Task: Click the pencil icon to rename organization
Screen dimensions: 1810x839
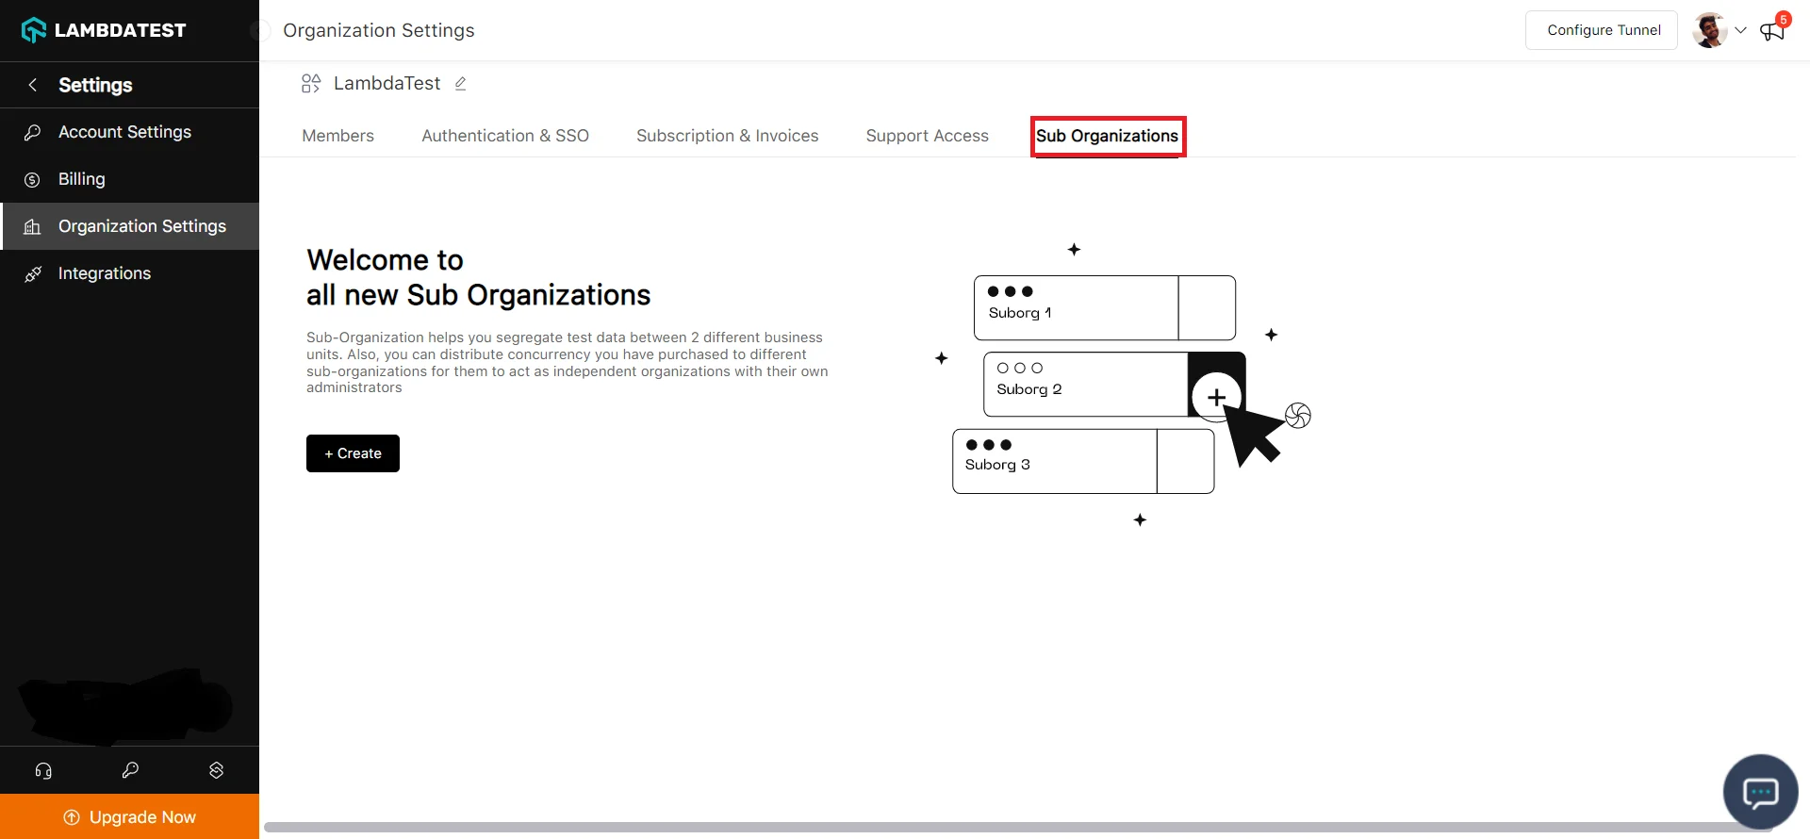Action: coord(461,84)
